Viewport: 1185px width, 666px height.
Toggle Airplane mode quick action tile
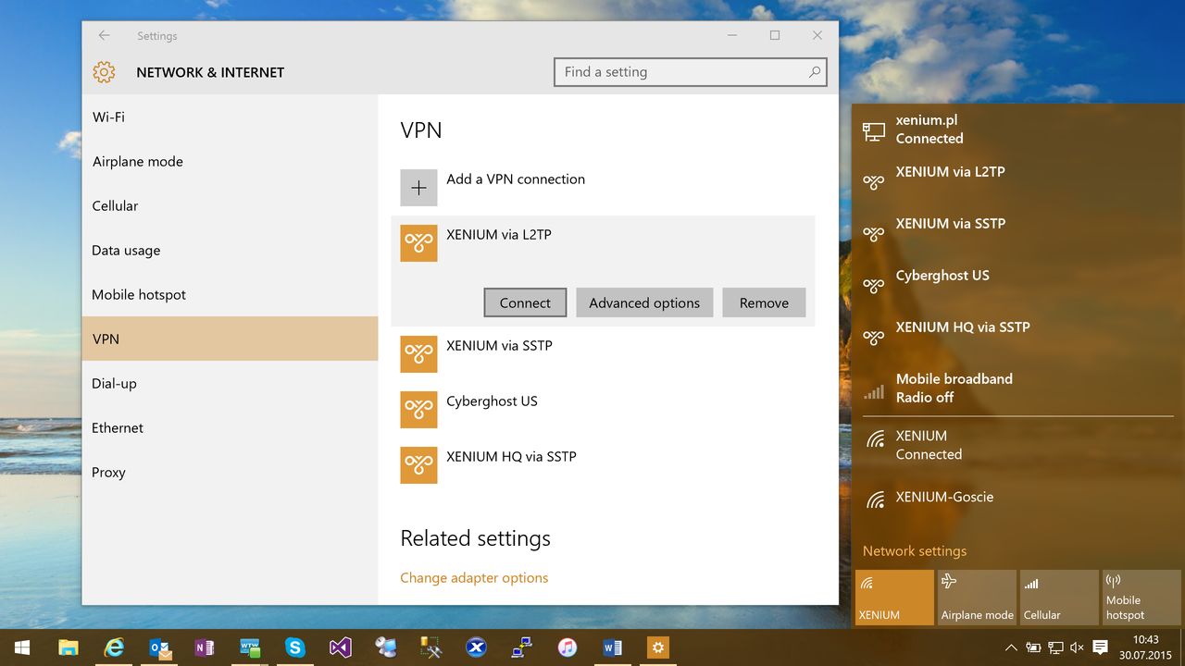click(977, 598)
